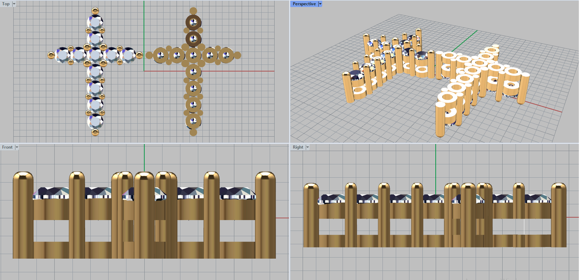Open the Front viewport dropdown arrow
The height and width of the screenshot is (280, 580).
17,147
